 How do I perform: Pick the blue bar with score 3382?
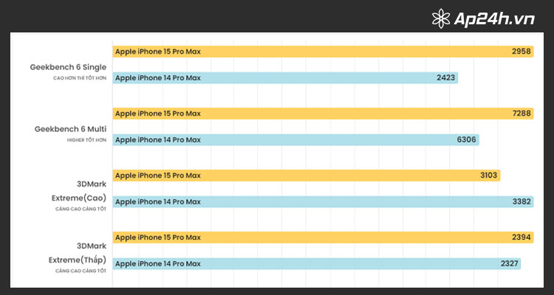323,202
